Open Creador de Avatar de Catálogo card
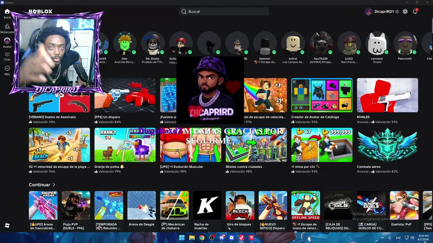433x243 pixels. (x=322, y=101)
